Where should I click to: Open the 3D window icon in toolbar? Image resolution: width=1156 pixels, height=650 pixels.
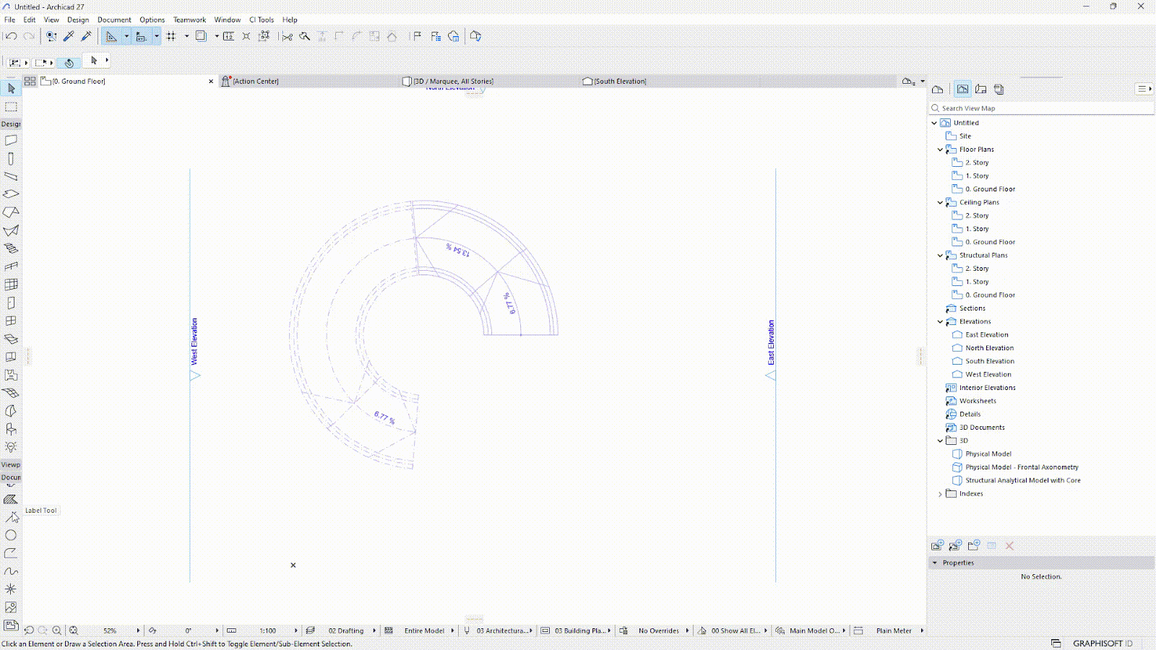pos(475,36)
